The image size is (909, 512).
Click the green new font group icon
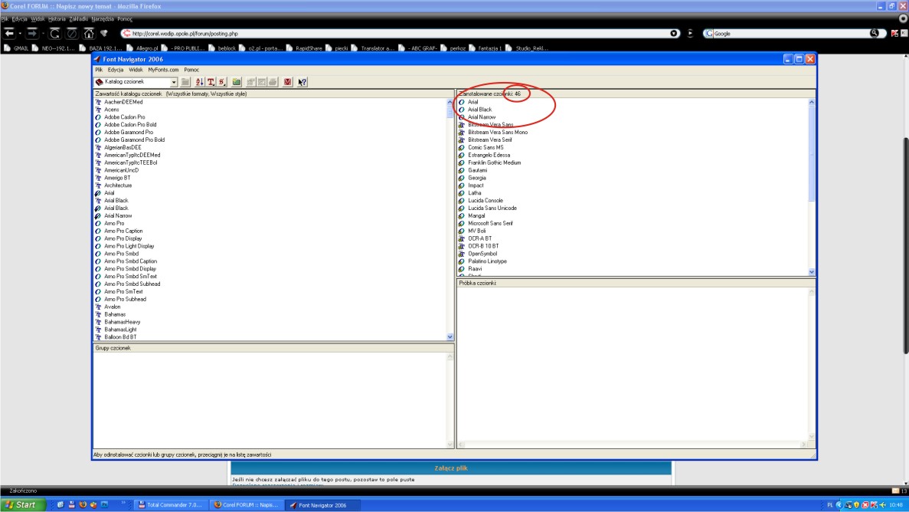[x=237, y=82]
